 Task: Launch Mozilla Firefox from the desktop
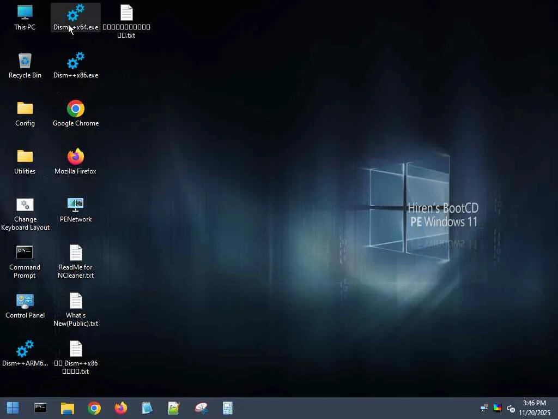click(75, 161)
